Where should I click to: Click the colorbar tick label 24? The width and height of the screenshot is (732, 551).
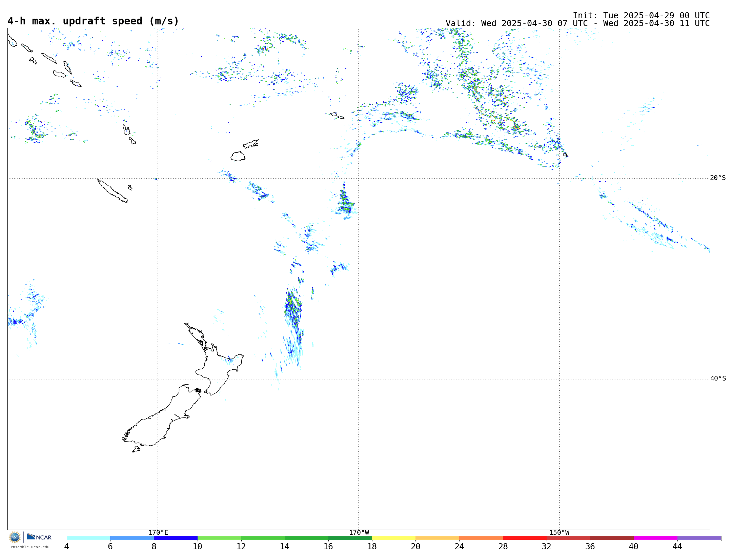click(459, 547)
